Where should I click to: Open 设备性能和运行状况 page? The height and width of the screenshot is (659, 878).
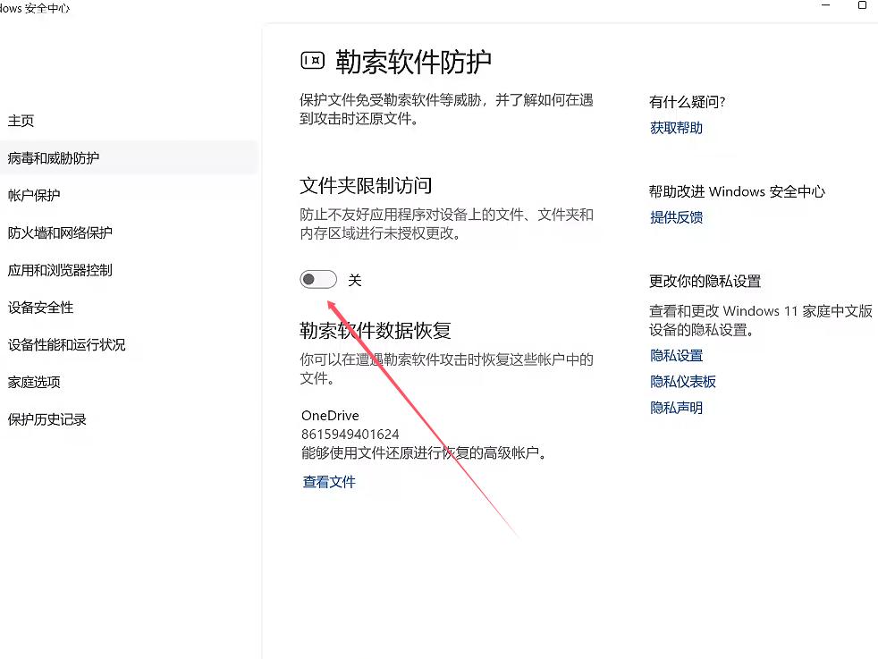[x=67, y=345]
